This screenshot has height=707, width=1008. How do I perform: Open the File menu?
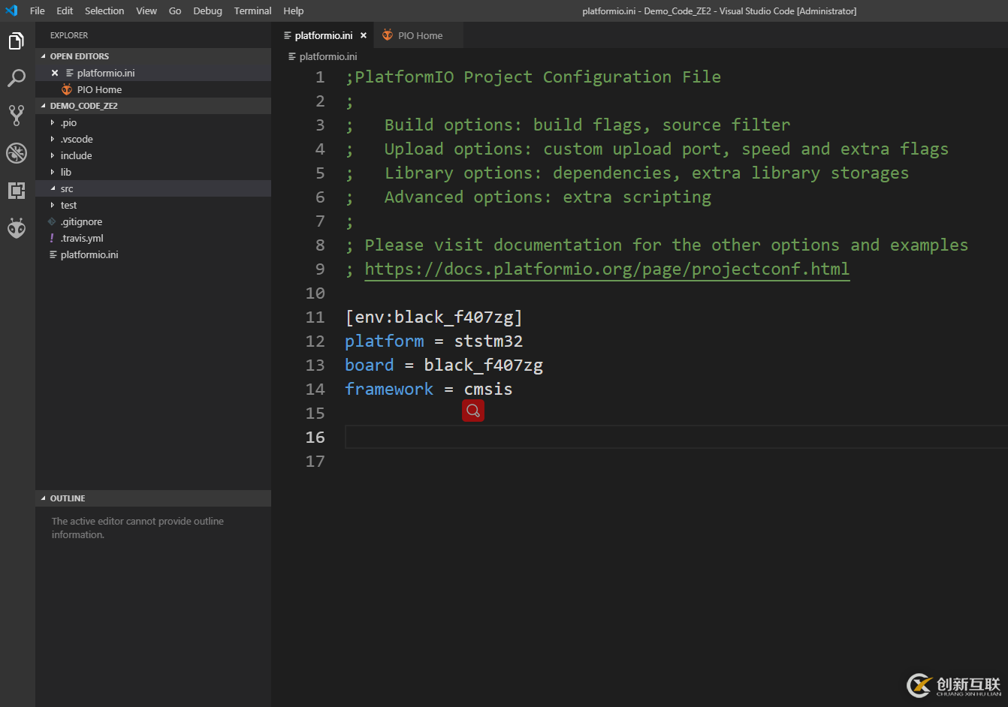(x=38, y=11)
